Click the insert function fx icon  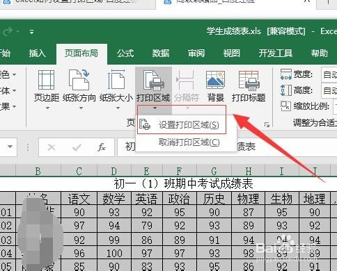pyautogui.click(x=102, y=147)
